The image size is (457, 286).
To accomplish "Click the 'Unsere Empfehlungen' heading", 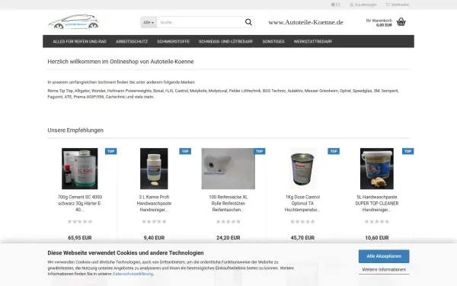I will pyautogui.click(x=75, y=130).
